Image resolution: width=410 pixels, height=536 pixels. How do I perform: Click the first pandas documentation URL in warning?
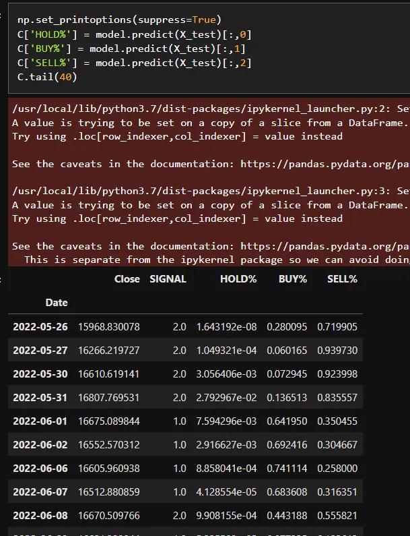click(x=325, y=164)
